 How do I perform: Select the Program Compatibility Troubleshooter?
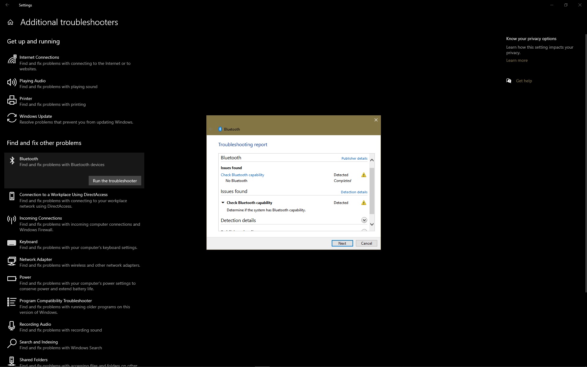tap(74, 306)
